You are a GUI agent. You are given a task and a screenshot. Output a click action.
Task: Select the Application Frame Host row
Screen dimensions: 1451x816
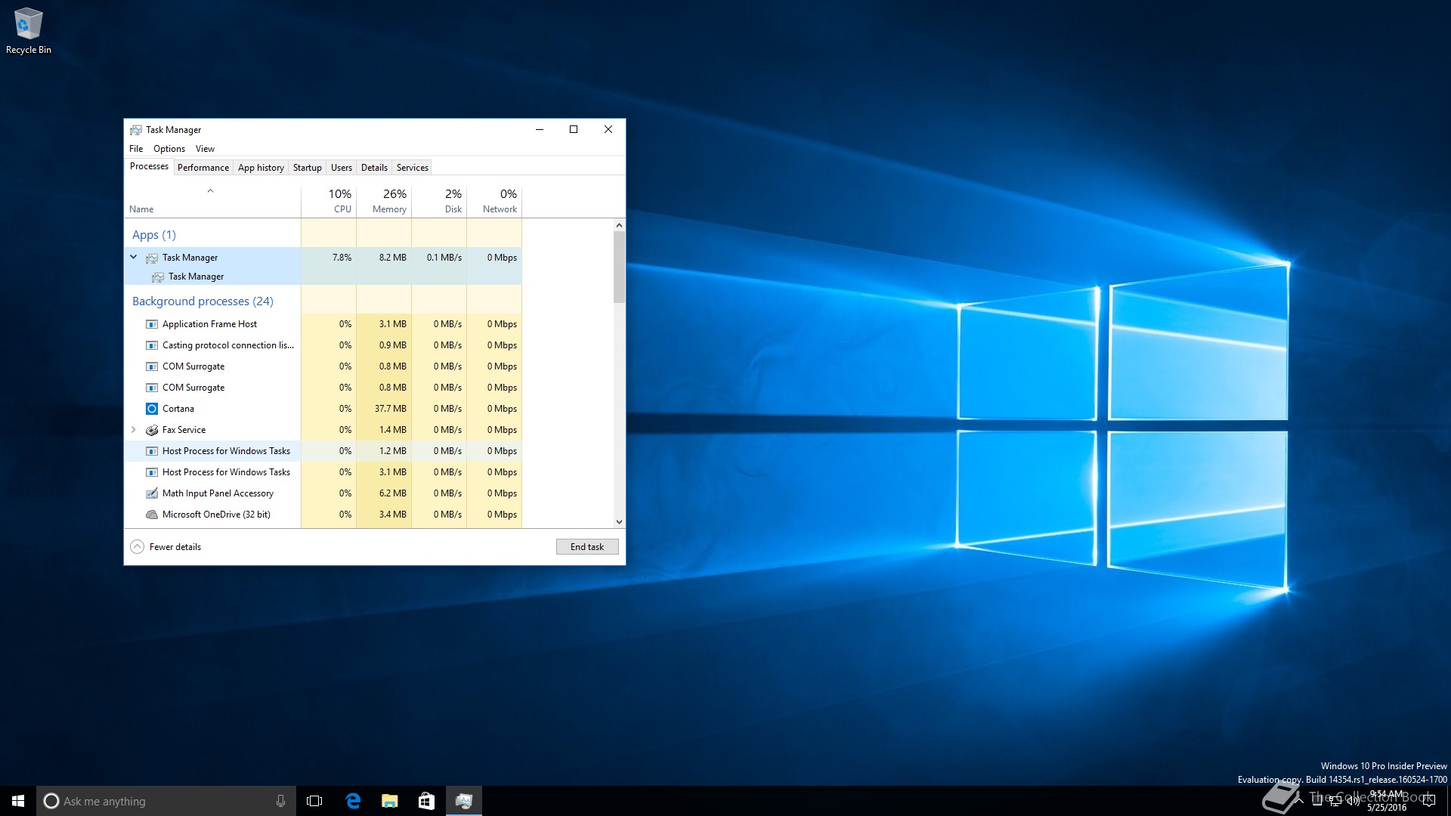coord(323,324)
